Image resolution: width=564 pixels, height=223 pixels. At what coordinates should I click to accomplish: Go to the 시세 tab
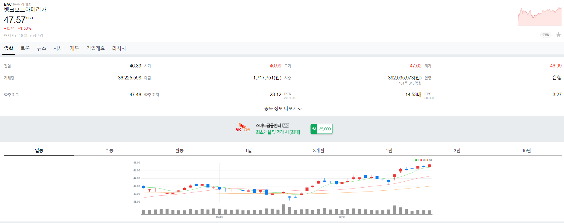(58, 48)
